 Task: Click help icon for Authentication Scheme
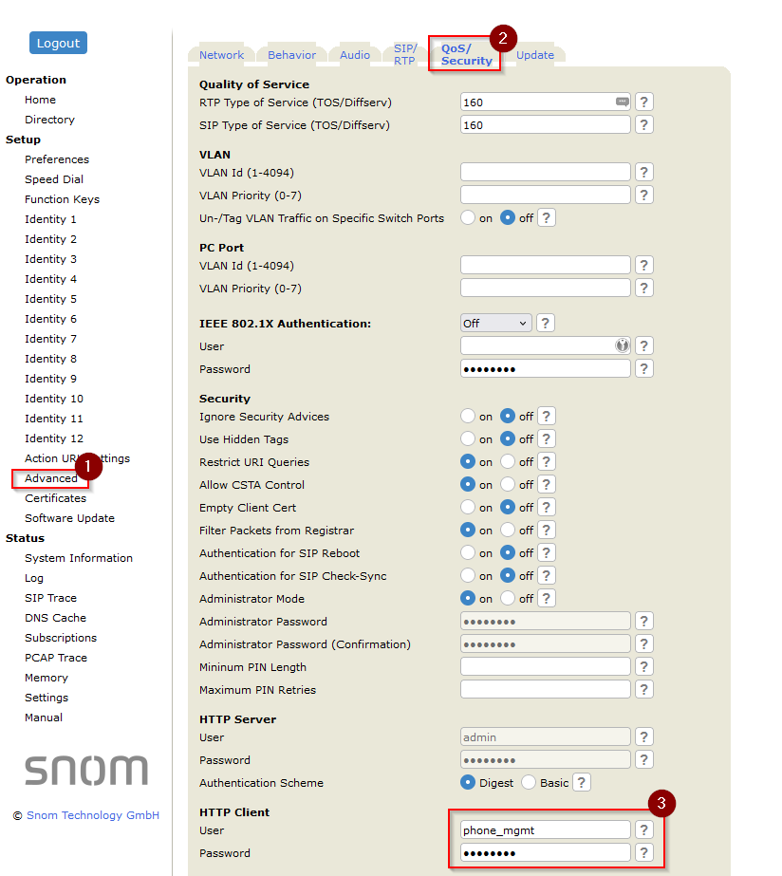(x=581, y=783)
